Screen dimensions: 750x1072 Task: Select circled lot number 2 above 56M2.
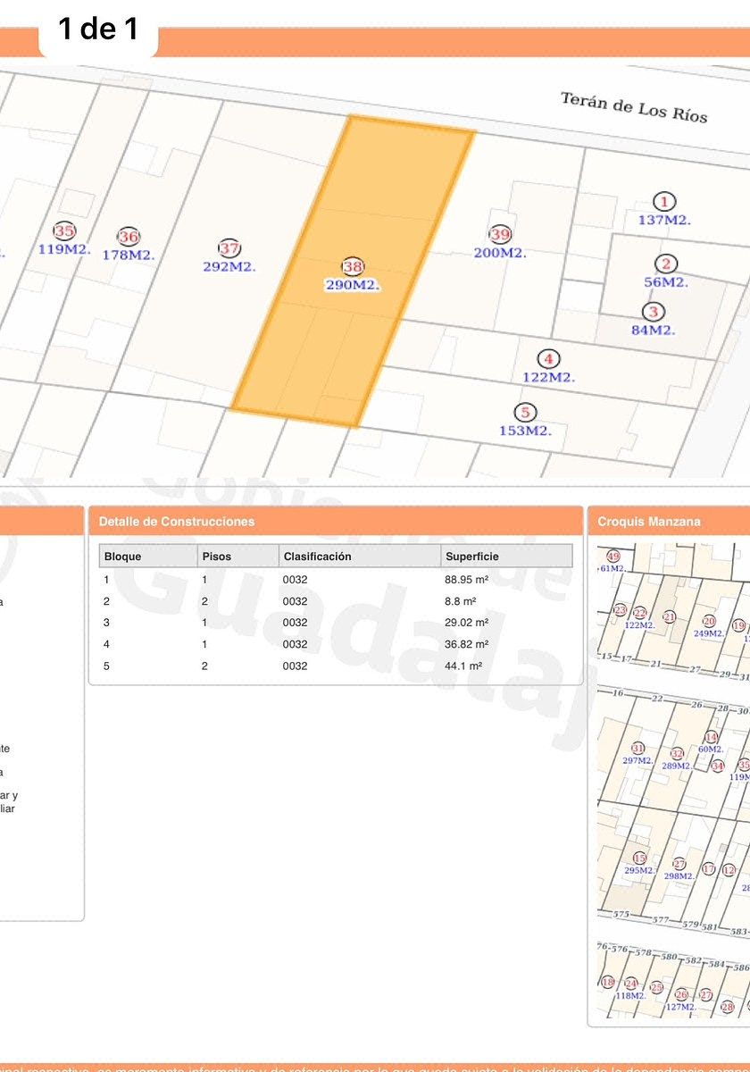pyautogui.click(x=665, y=264)
